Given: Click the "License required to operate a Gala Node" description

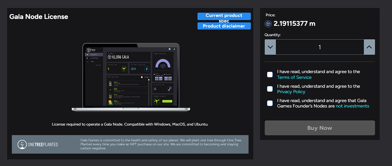Looking at the screenshot, I should point(130,124).
